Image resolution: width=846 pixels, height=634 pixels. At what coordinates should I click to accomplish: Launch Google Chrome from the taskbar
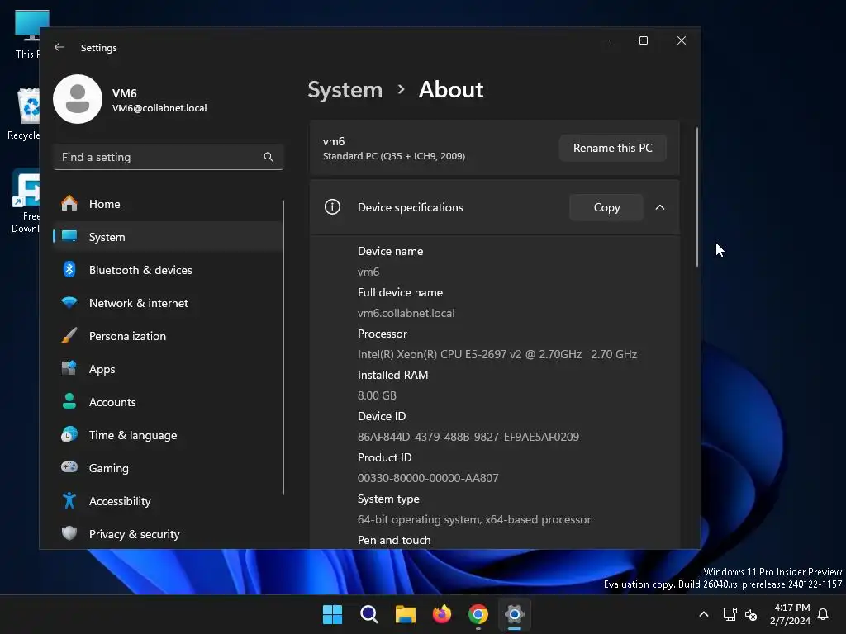click(478, 614)
